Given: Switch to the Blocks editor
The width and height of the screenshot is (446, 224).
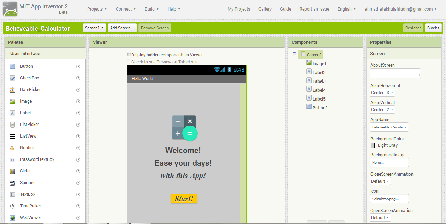Looking at the screenshot, I should point(433,28).
